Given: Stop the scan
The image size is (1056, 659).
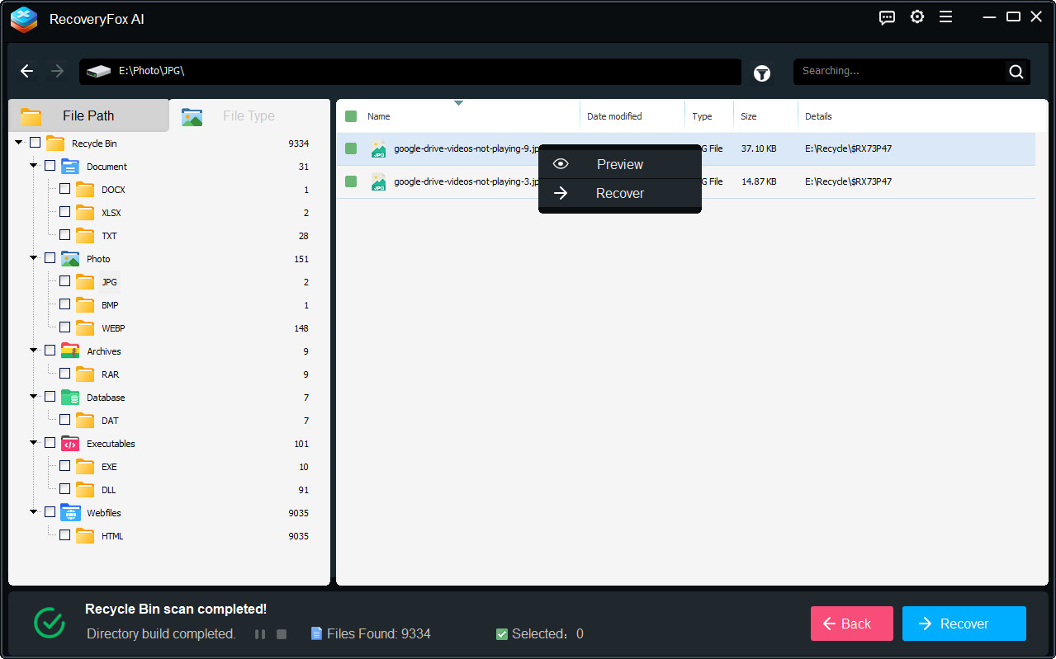Looking at the screenshot, I should [282, 634].
